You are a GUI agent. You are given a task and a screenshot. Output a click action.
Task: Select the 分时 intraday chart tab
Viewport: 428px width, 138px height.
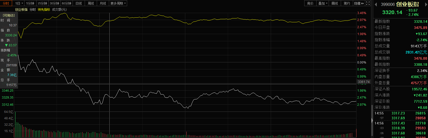[6, 3]
